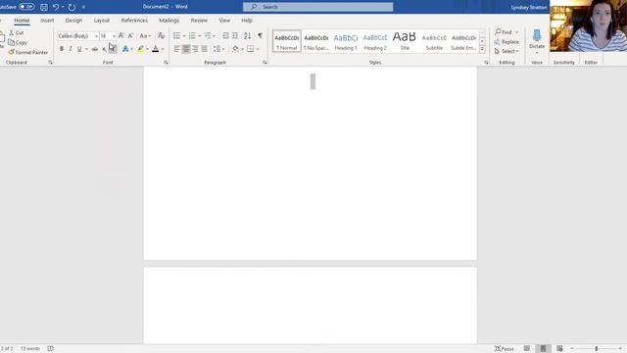Apply the Heading 1 style
The image size is (627, 353).
(346, 41)
